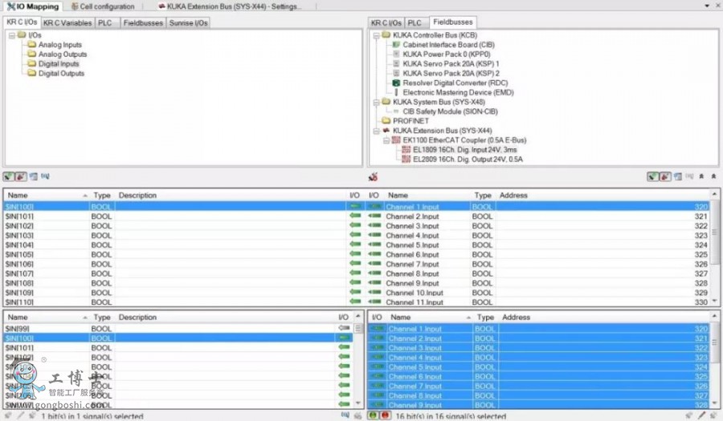Sort by the Description column in upper list
This screenshot has width=723, height=421.
[x=137, y=196]
